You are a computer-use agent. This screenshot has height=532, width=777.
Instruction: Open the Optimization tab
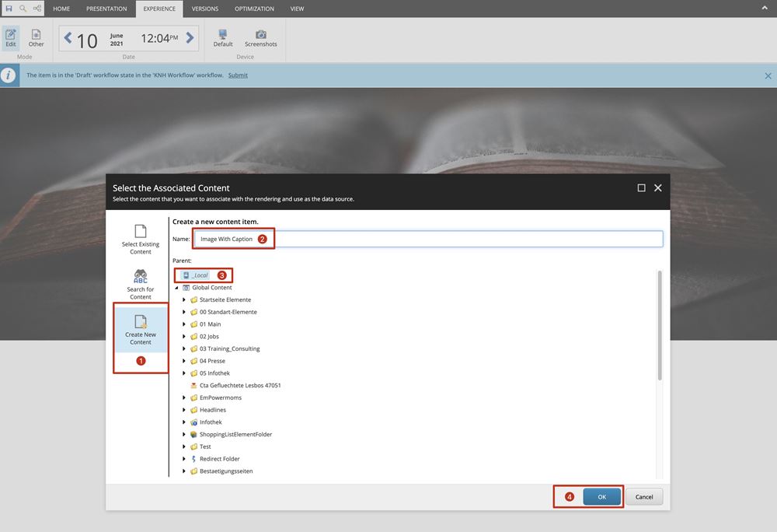coord(254,9)
